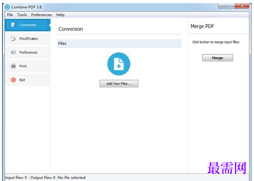
Task: Click the 'Merge PDF' panel heading
Action: pos(202,26)
